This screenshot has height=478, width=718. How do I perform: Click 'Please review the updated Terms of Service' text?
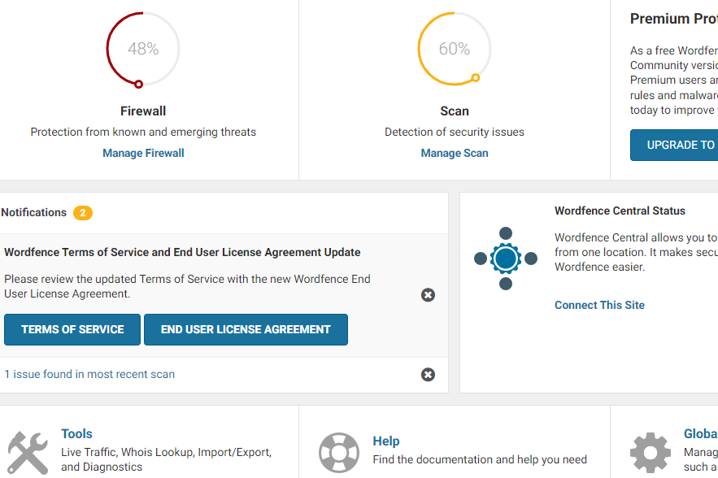[187, 286]
